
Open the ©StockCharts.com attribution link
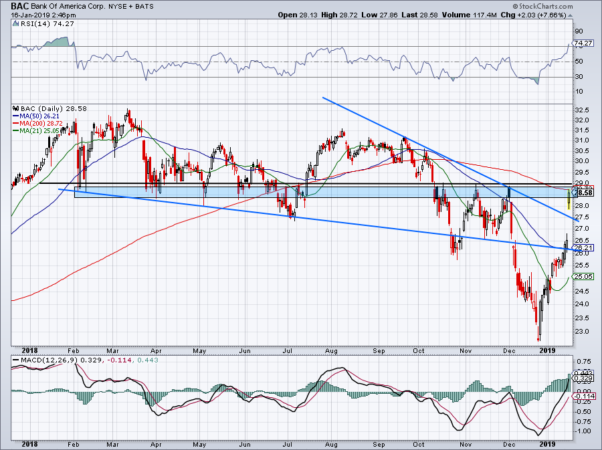pos(542,6)
